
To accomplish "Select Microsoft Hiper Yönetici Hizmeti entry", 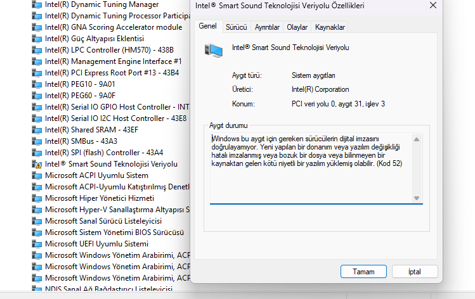I will (100, 198).
